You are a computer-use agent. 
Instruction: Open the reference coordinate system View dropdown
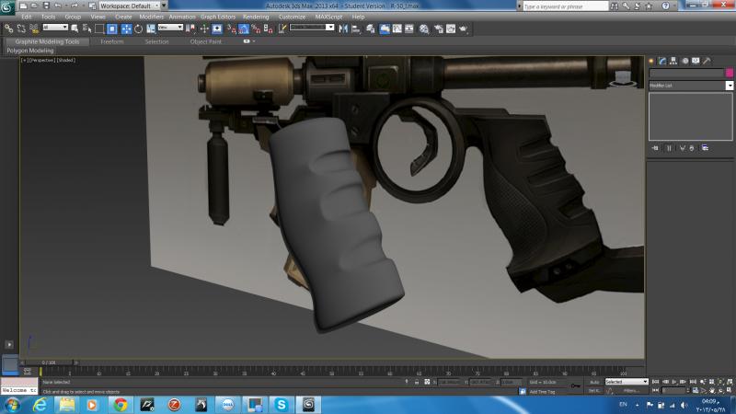tap(170, 28)
